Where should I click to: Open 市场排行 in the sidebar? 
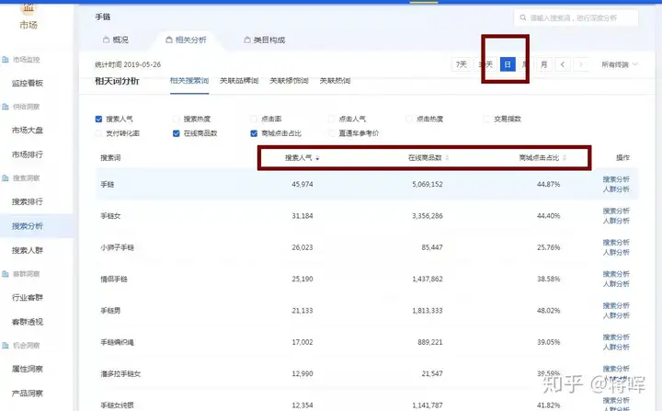pyautogui.click(x=28, y=154)
